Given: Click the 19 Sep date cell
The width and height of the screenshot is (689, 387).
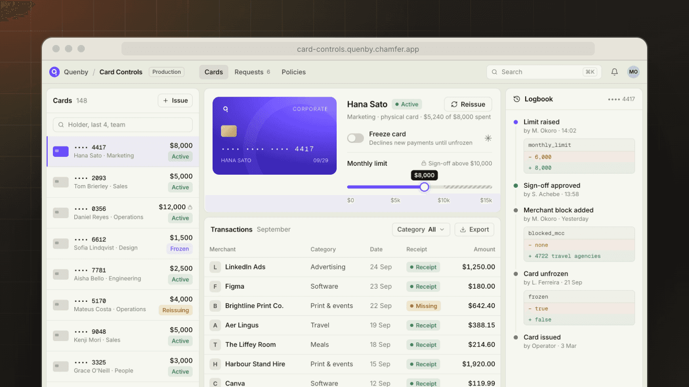Looking at the screenshot, I should (x=381, y=325).
